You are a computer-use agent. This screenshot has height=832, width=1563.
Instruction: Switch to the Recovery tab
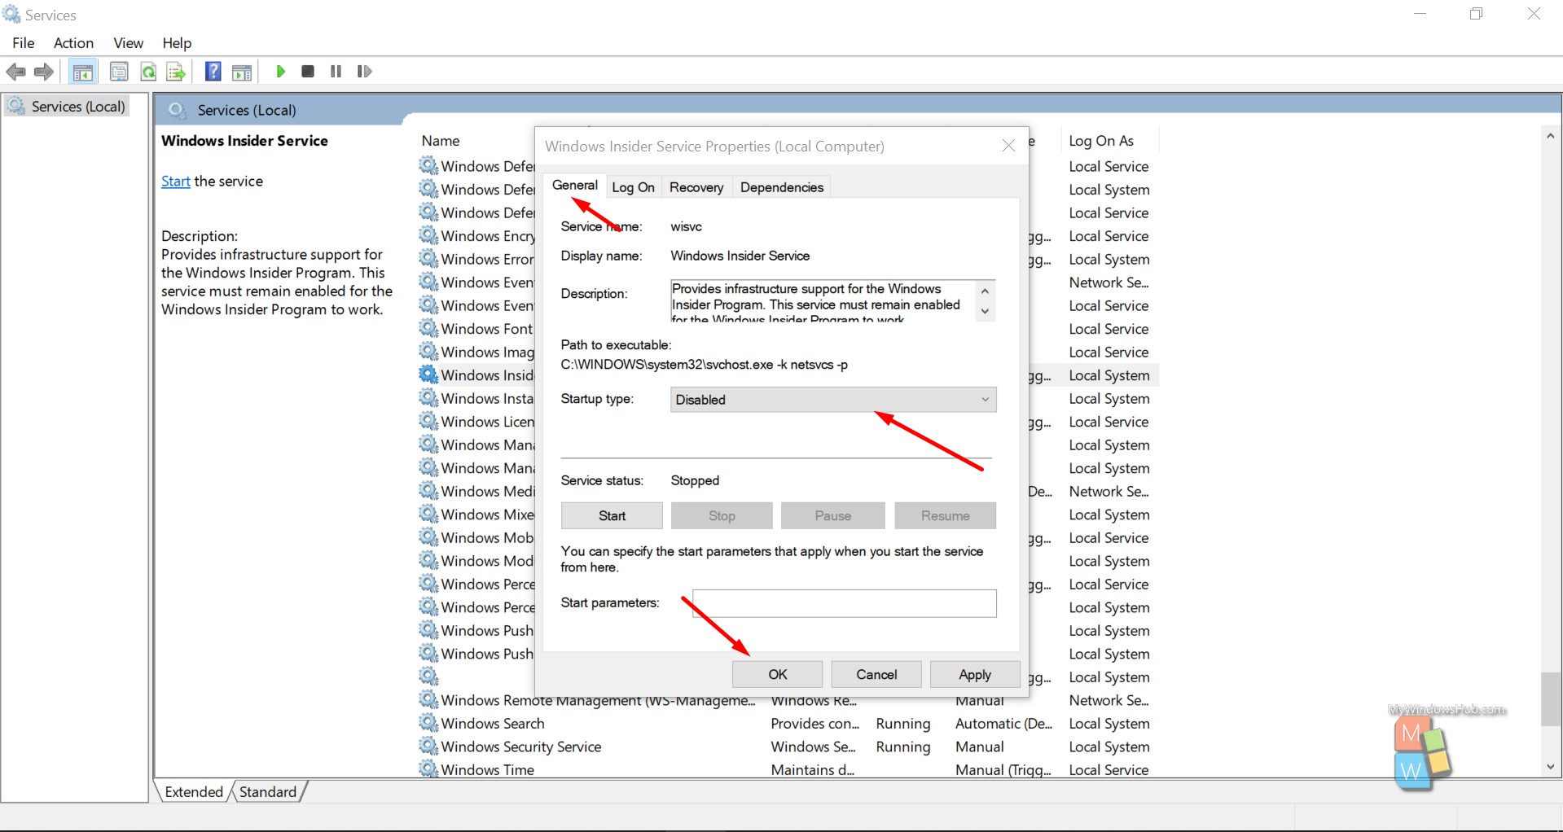coord(696,187)
